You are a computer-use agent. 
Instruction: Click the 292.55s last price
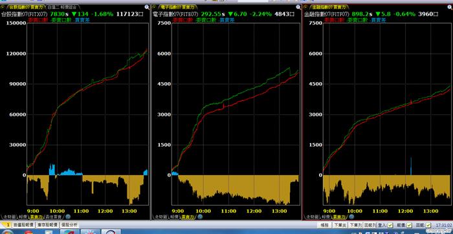click(x=213, y=14)
